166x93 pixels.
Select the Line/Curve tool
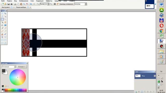5,37
